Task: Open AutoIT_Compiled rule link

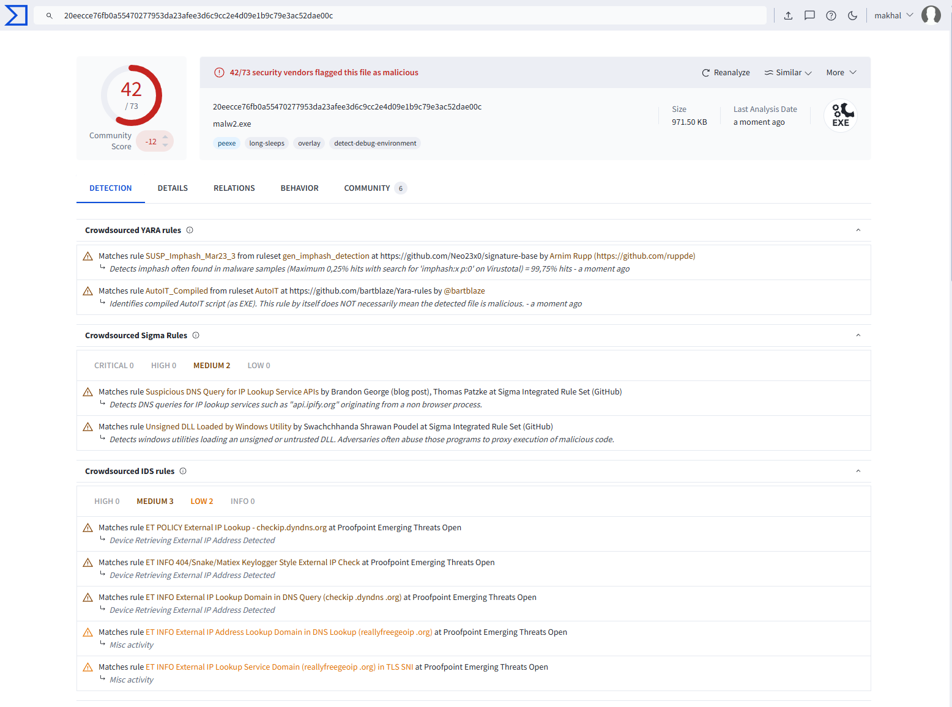Action: [x=177, y=291]
